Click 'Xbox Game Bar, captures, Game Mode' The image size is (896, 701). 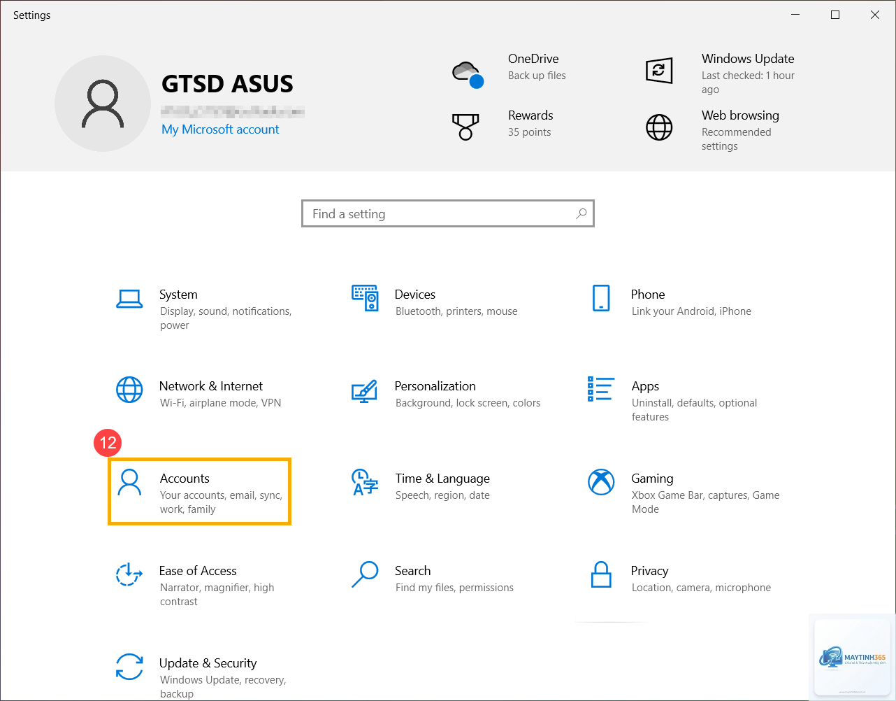pyautogui.click(x=706, y=502)
